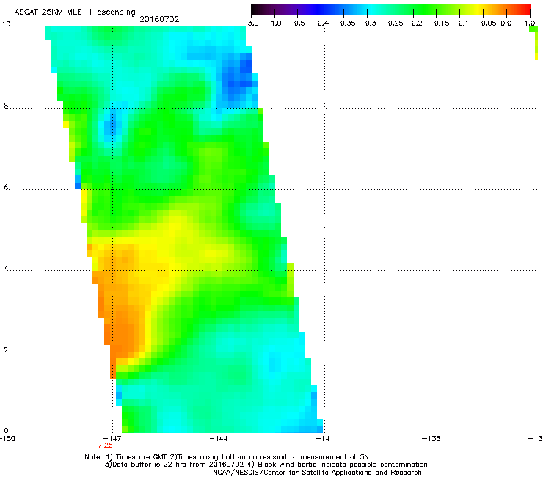543x477 pixels.
Task: Click the -0.25 colorbar label
Action: pyautogui.click(x=393, y=23)
